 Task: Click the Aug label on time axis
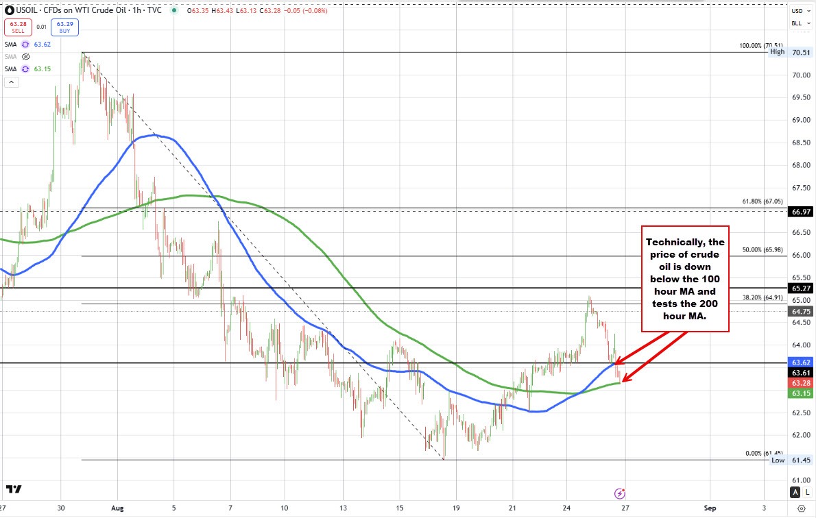(x=118, y=508)
